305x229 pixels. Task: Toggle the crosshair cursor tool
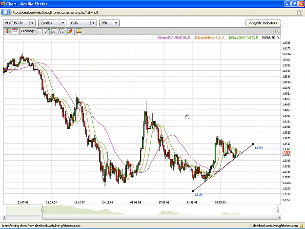coord(7,31)
